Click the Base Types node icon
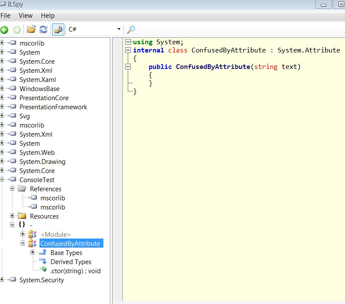 pyautogui.click(x=43, y=252)
